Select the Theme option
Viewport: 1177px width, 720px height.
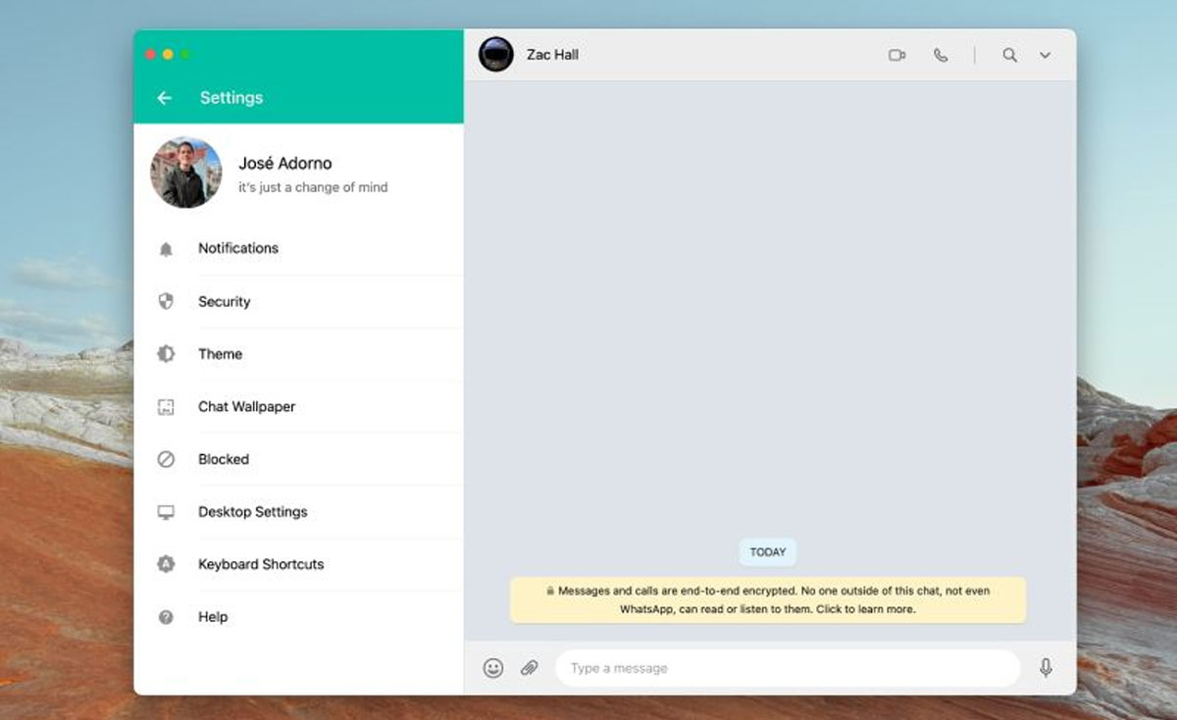221,354
